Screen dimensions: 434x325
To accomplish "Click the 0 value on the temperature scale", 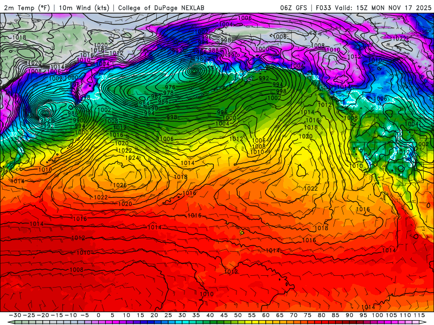I will click(99, 315).
